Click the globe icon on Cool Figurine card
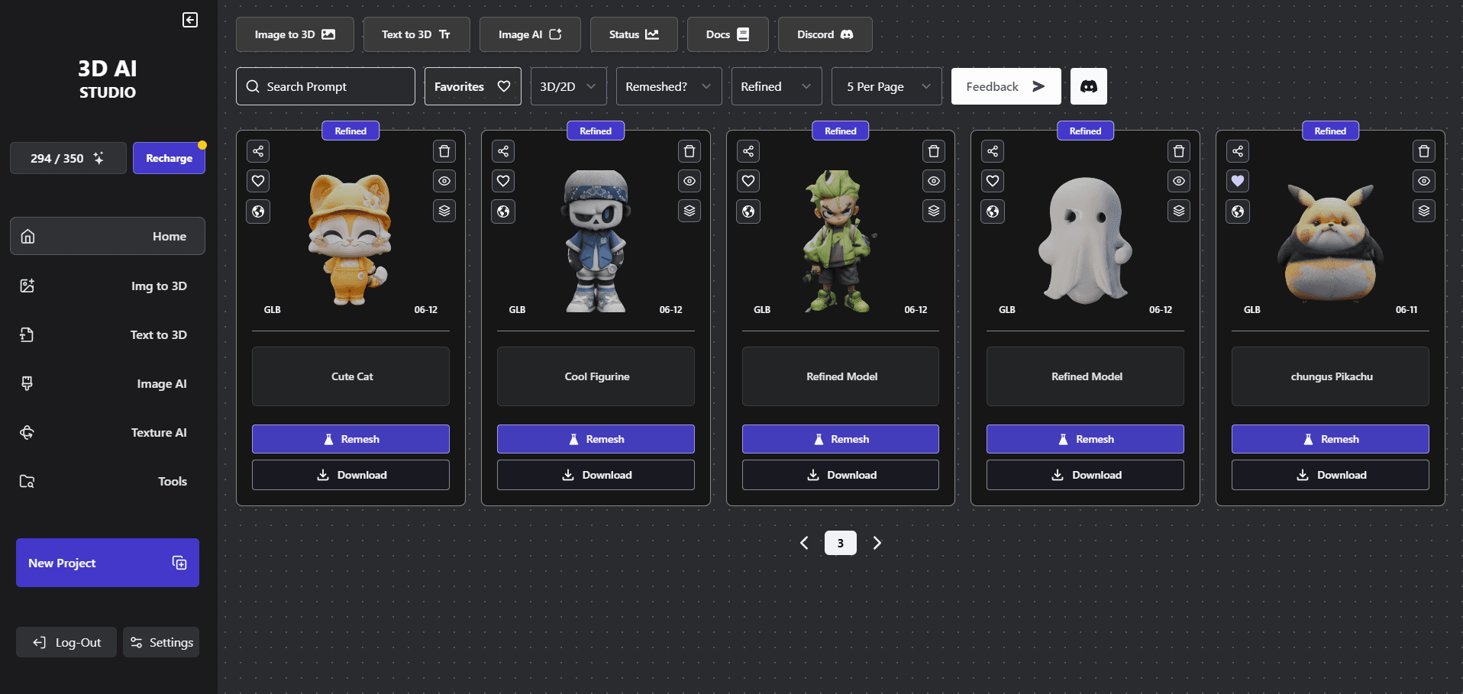Screen dimensions: 1463x694 [503, 211]
